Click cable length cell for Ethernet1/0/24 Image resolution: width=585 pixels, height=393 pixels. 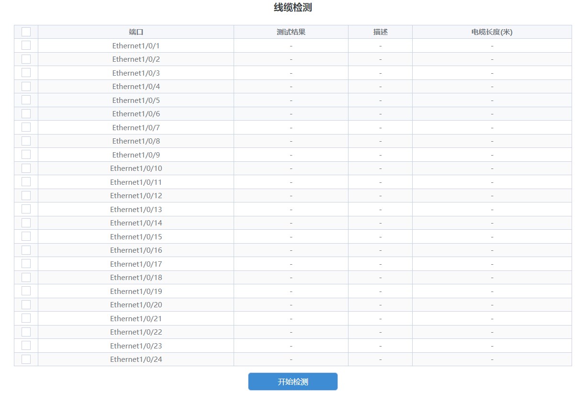coord(492,359)
